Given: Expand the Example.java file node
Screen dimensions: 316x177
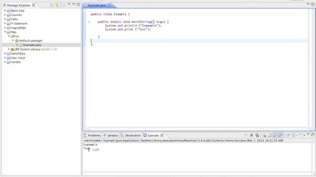Looking at the screenshot, I should click(17, 45).
